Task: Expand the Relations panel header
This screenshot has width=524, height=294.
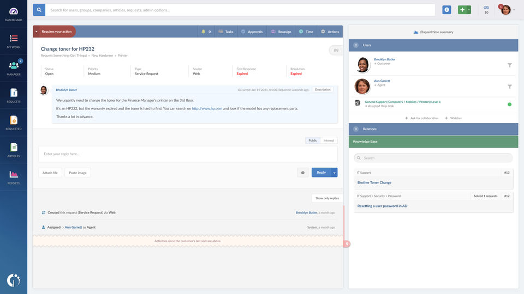Action: (x=433, y=129)
